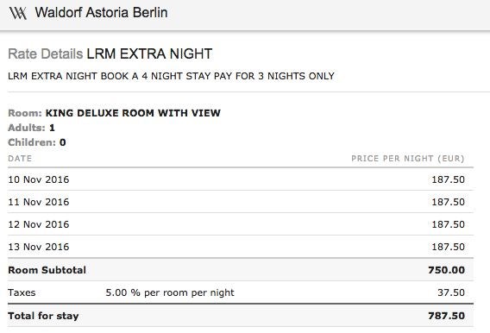Click the Waldorf Astoria logo icon
This screenshot has height=333, width=490.
[x=18, y=13]
